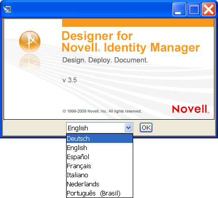Image resolution: width=218 pixels, height=198 pixels.
Task: Pick Português (Brasil) from the list
Action: (x=99, y=193)
